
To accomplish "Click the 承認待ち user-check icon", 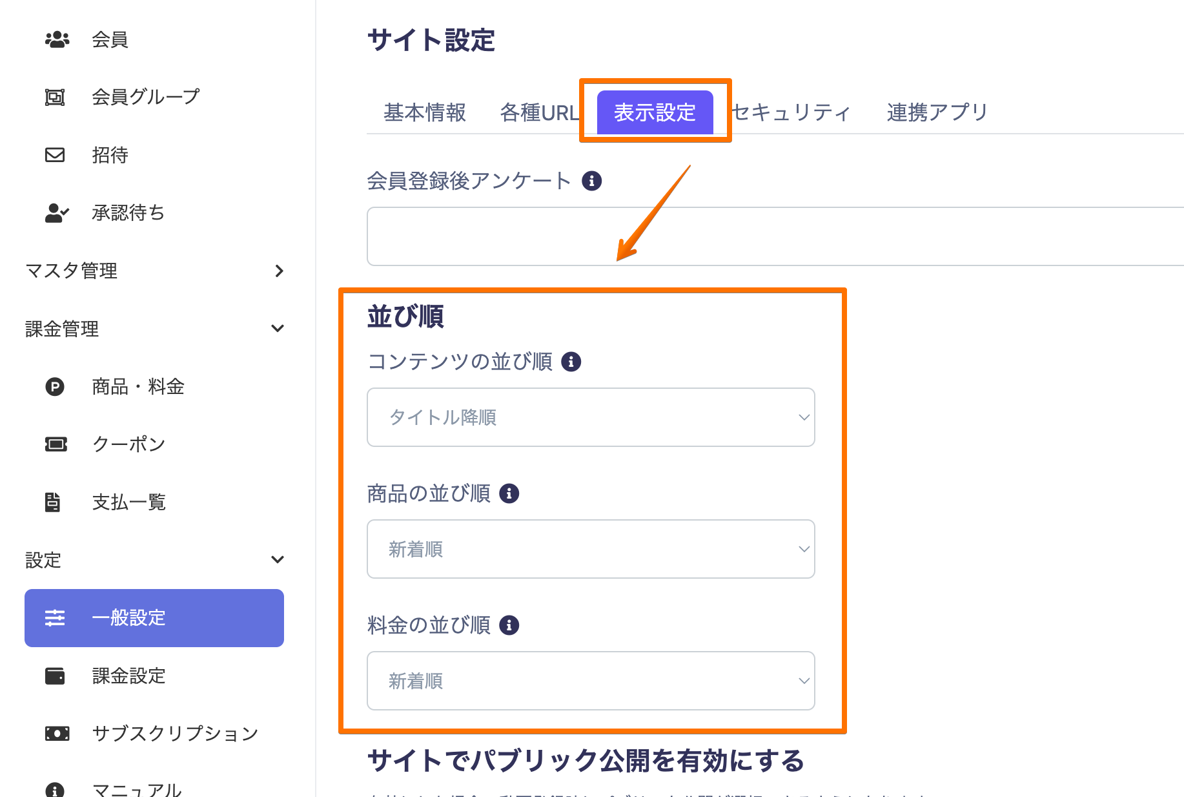I will [56, 212].
